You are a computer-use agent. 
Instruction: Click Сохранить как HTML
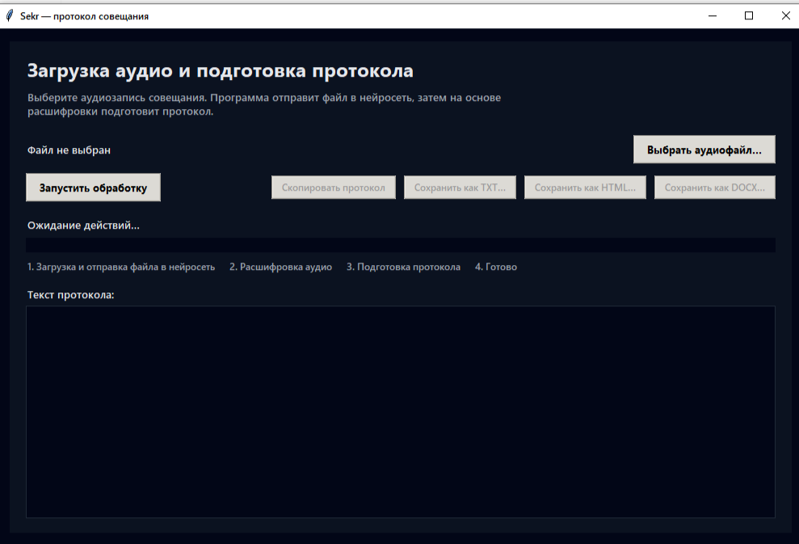coord(585,187)
